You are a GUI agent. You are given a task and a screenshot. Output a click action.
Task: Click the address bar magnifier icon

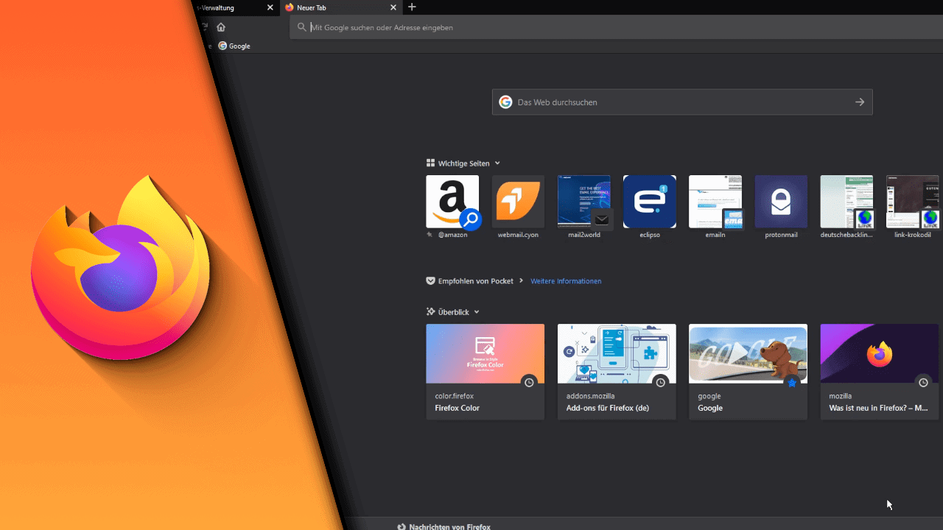click(301, 27)
